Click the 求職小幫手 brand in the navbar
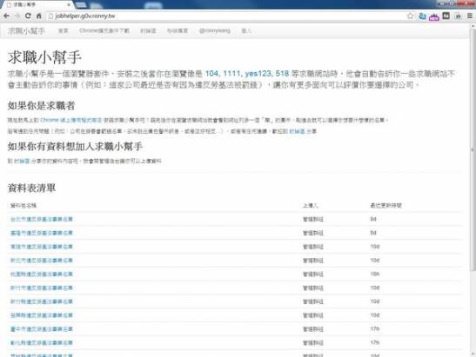Screen dimensions: 476x357 (x=26, y=30)
